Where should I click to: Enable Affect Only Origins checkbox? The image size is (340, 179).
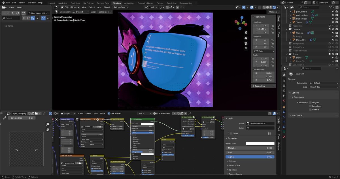tap(311, 103)
